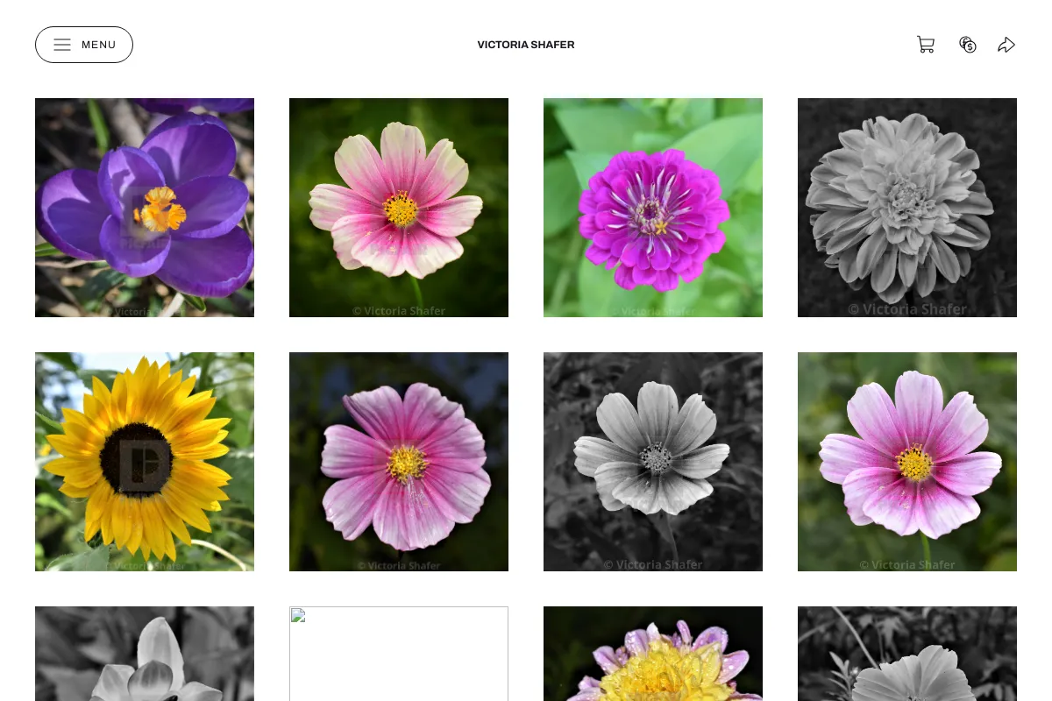Screen dimensions: 1052x701
Task: Open the black-and-white dahlia photo
Action: [907, 208]
